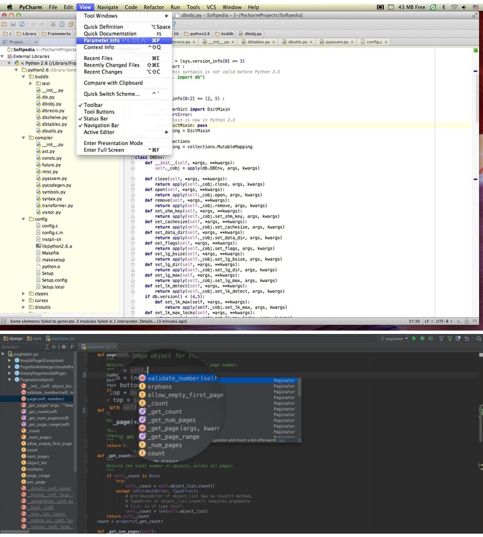
Task: Click the Apple menu icon
Action: click(x=9, y=7)
